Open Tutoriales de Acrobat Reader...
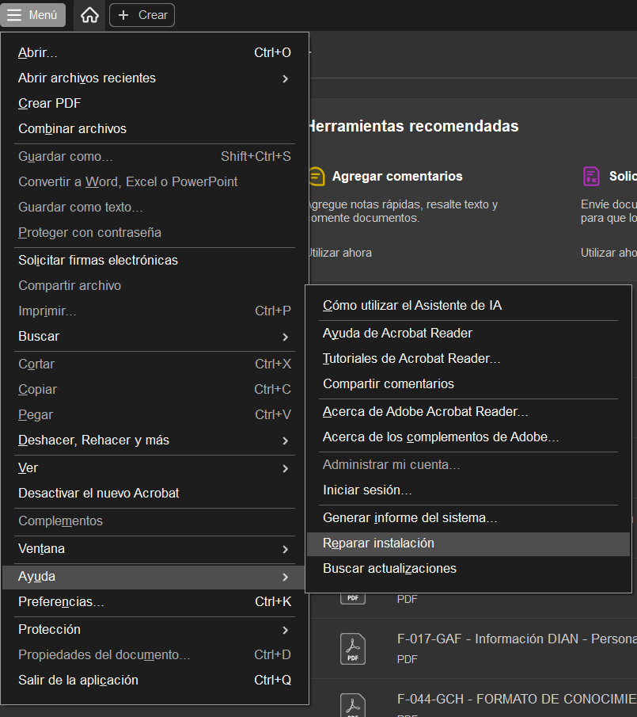Viewport: 637px width, 717px height. tap(468, 358)
